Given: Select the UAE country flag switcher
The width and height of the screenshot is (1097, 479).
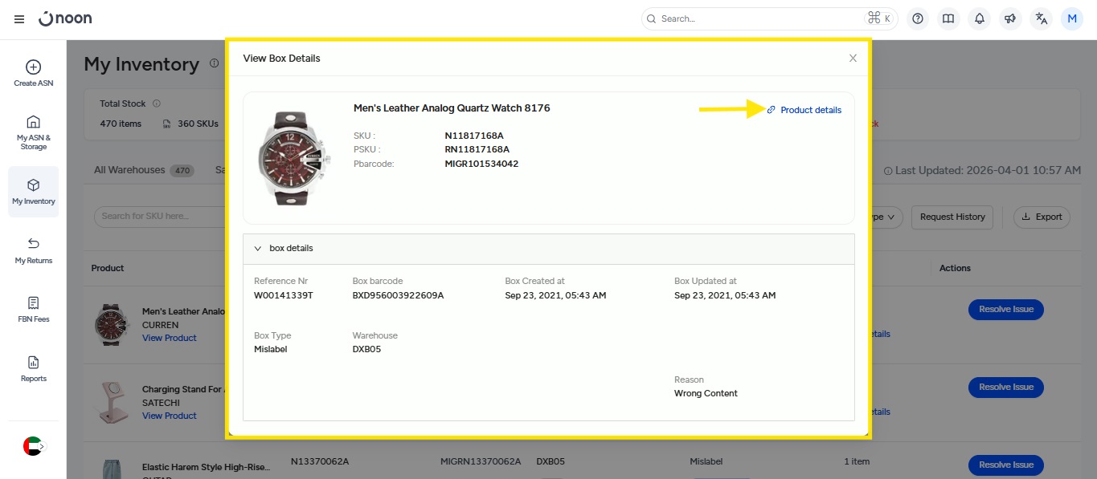Looking at the screenshot, I should coord(33,446).
